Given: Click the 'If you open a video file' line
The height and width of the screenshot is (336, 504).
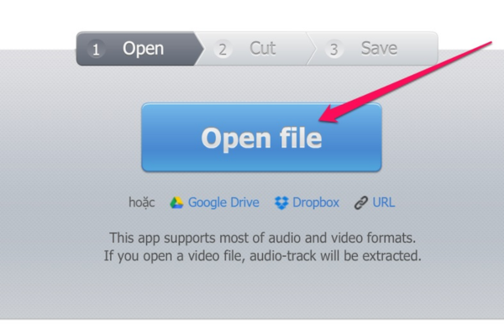Looking at the screenshot, I should pyautogui.click(x=262, y=256).
